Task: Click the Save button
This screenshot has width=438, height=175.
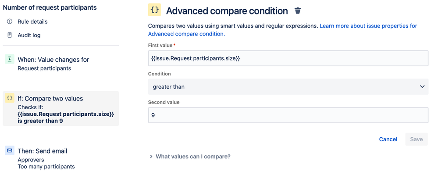Action: click(416, 139)
